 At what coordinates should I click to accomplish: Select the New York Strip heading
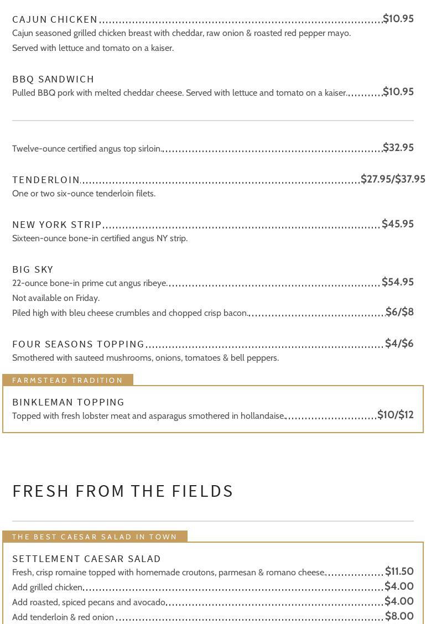tap(57, 225)
